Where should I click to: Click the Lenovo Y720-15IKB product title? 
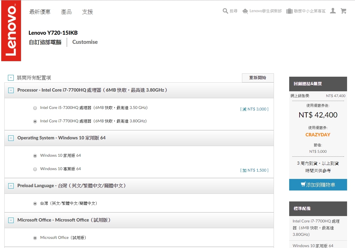coord(53,33)
